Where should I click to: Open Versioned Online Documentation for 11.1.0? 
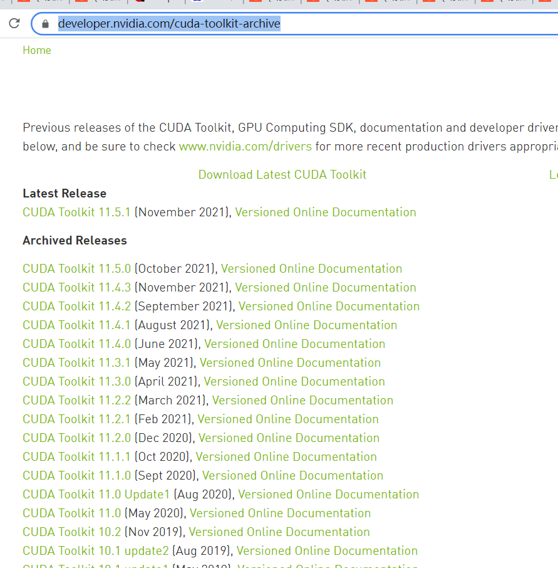coord(292,476)
